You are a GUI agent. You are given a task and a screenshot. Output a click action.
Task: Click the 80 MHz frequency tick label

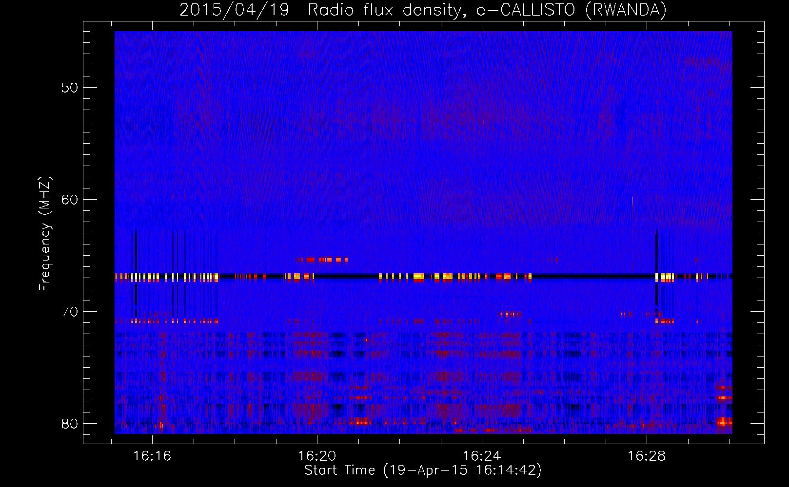point(70,424)
